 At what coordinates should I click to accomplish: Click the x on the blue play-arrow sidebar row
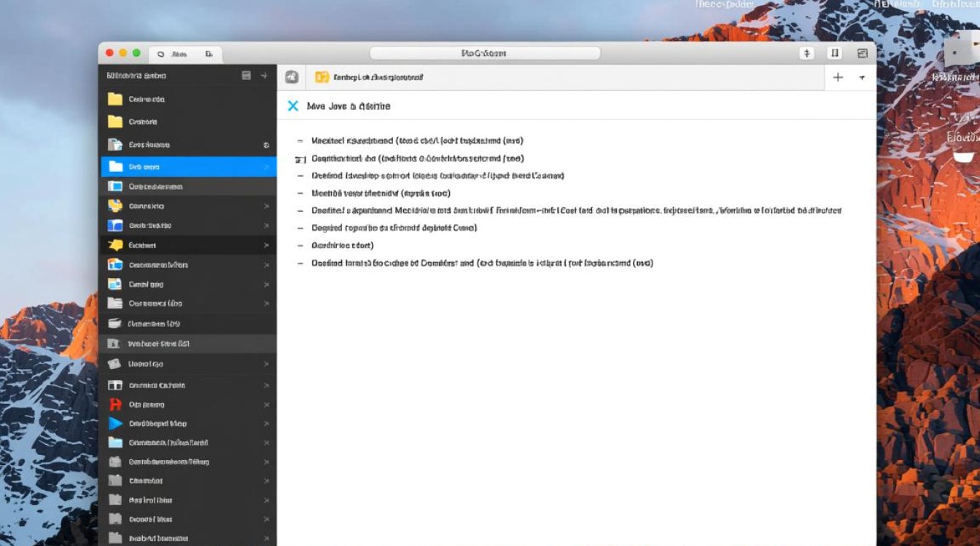(x=266, y=424)
